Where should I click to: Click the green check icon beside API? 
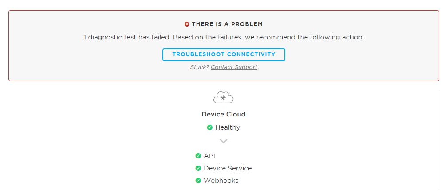point(198,156)
